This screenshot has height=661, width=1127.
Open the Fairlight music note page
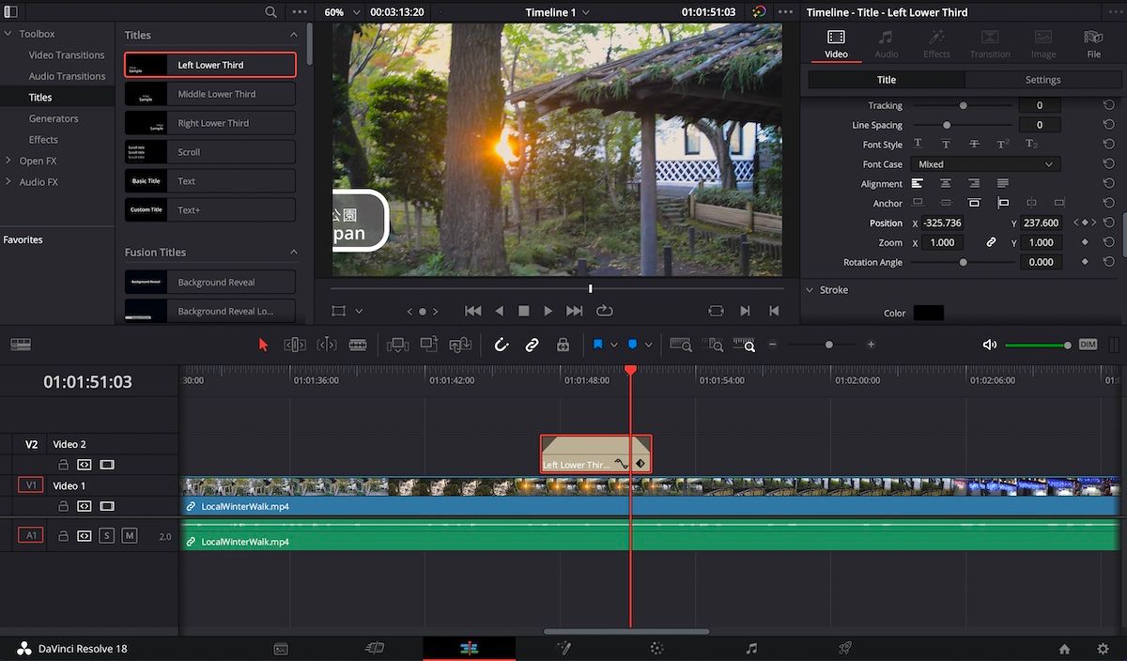751,648
